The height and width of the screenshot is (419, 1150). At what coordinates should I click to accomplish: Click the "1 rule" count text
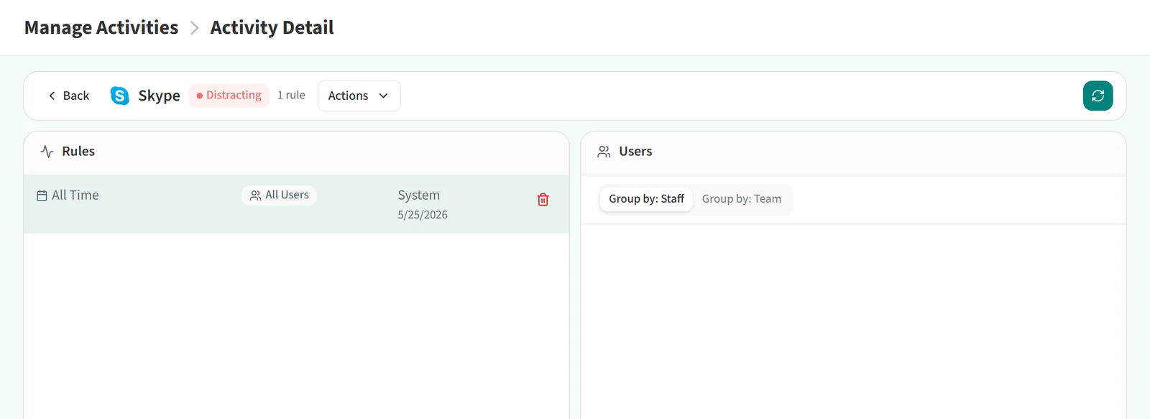point(291,95)
